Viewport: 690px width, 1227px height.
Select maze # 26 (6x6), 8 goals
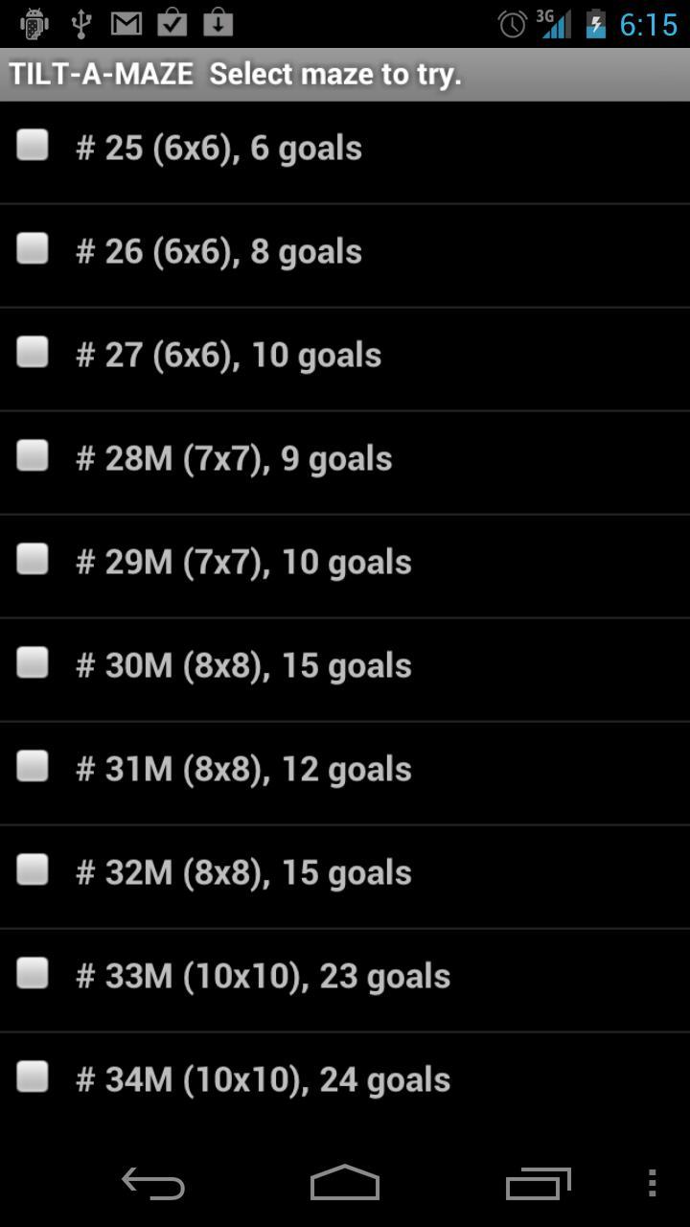click(345, 256)
